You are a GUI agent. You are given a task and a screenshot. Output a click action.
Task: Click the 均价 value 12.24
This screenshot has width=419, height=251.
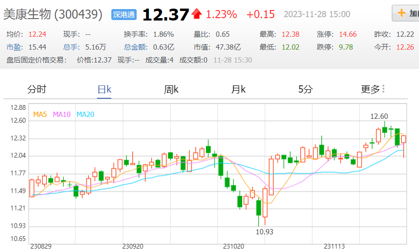(37, 34)
